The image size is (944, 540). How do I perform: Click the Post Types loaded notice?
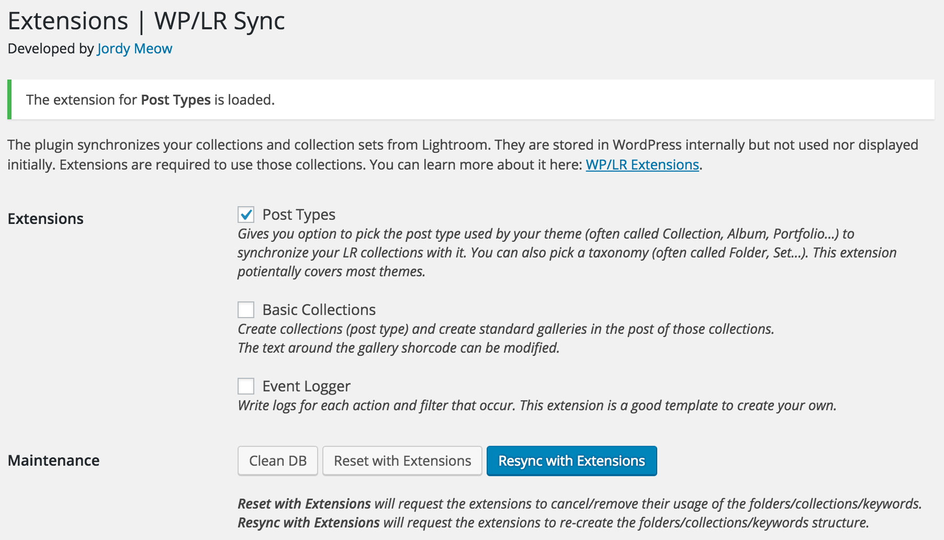471,99
